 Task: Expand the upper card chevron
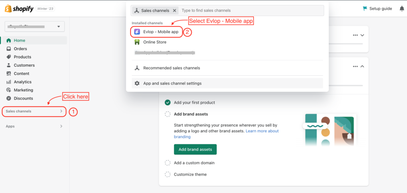362,35
